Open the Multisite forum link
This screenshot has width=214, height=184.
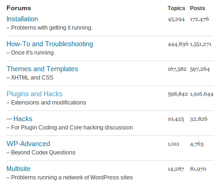(19, 169)
